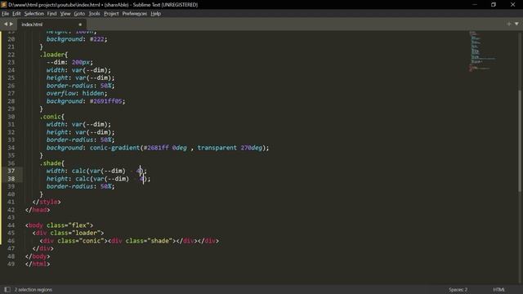Click the closing </html> tag
This screenshot has height=294, width=523.
tap(38, 264)
